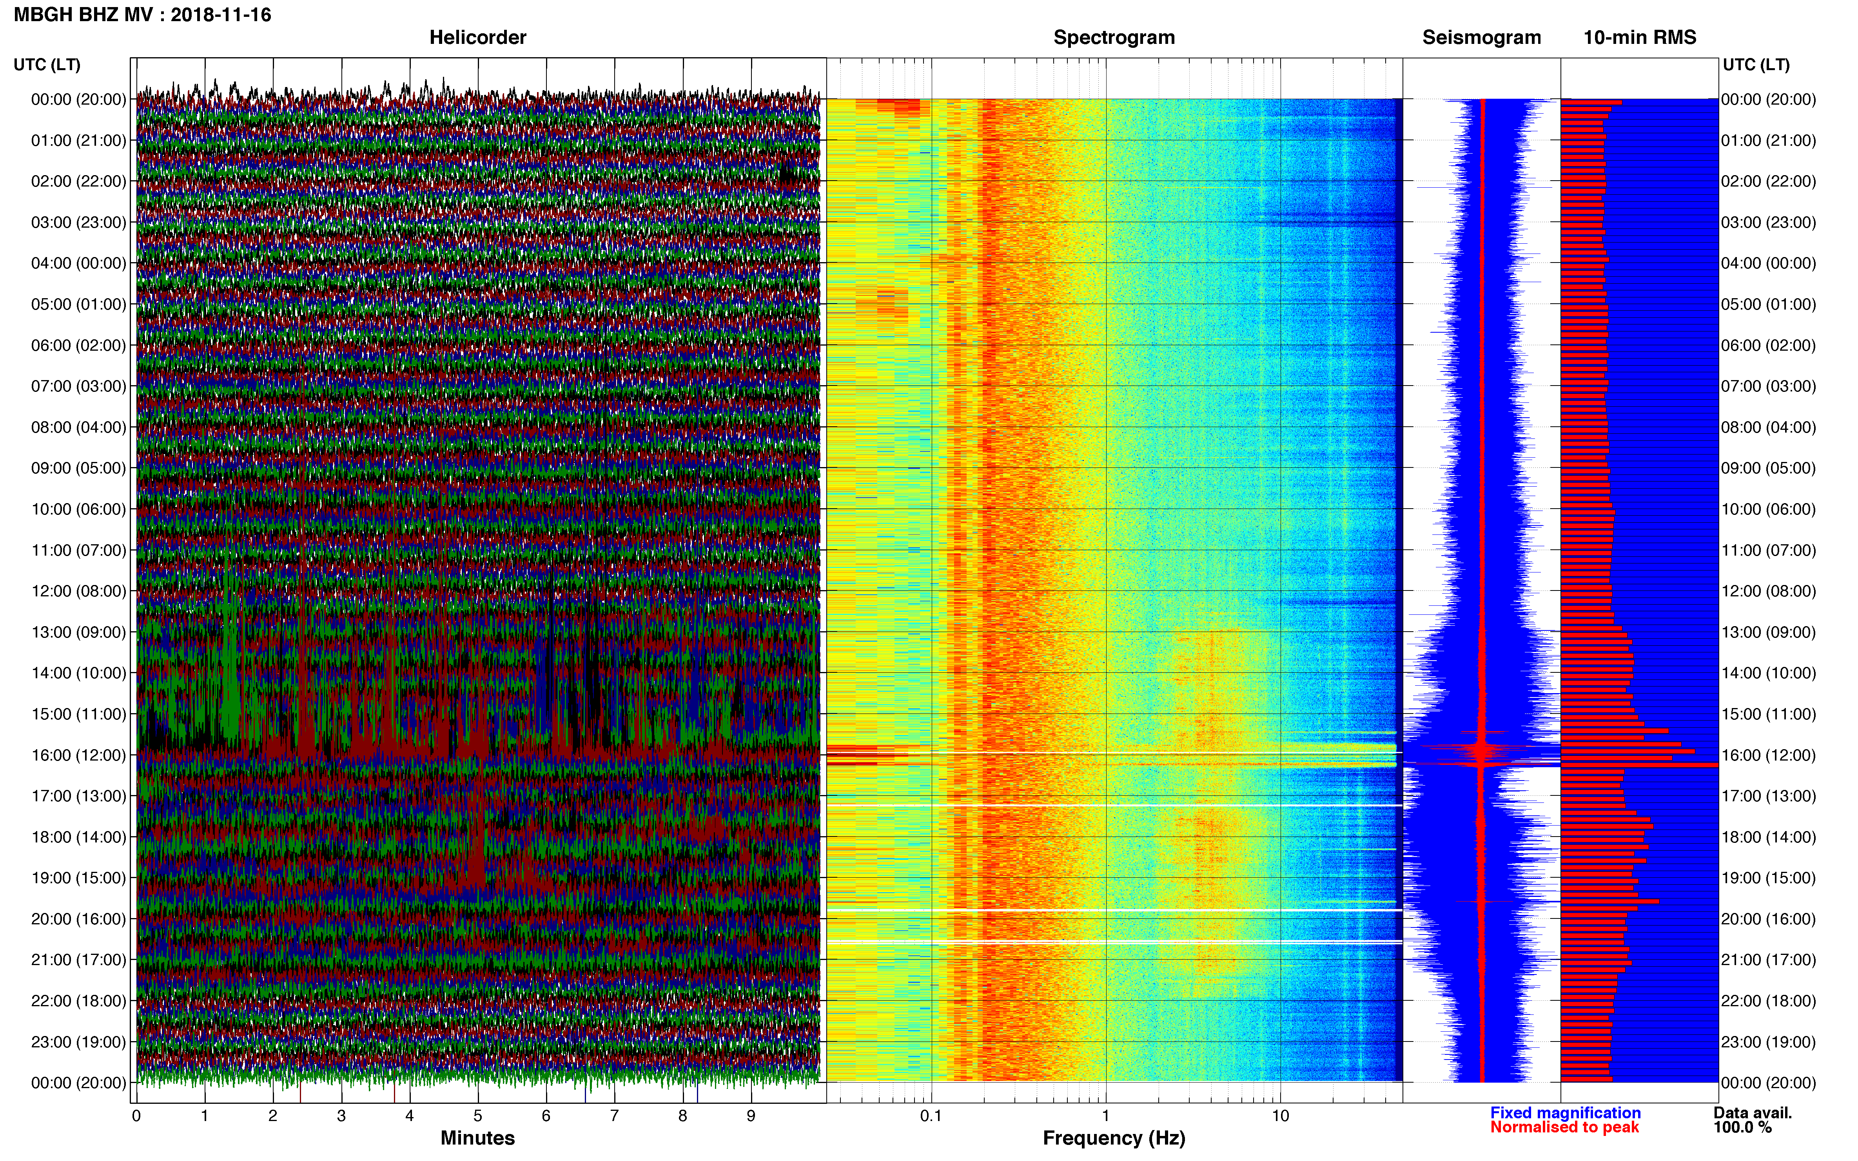Select the '10-min RMS' panel heading
Image resolution: width=1858 pixels, height=1161 pixels.
pyautogui.click(x=1640, y=37)
